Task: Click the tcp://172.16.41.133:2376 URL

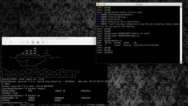Action: (146, 45)
